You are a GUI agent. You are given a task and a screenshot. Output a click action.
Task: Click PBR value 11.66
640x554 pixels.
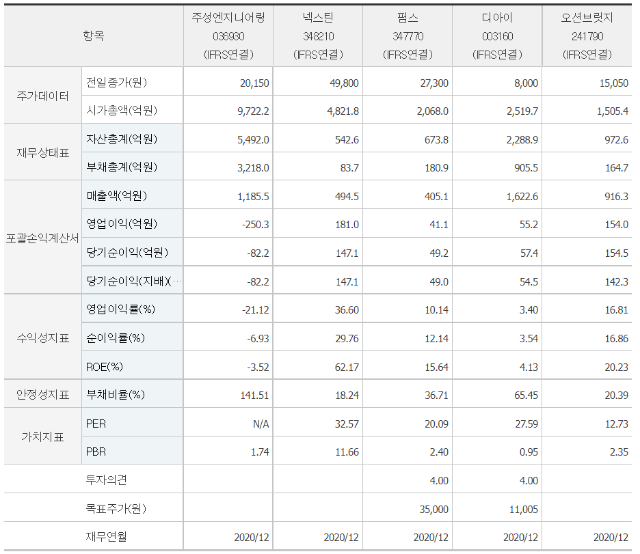click(x=347, y=452)
